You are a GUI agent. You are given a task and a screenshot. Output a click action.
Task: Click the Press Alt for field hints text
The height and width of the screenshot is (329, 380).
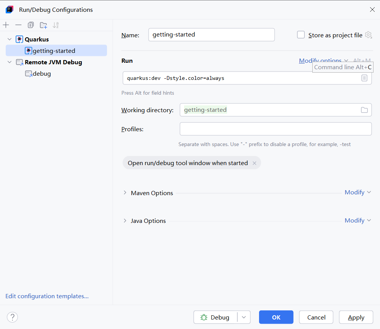[148, 93]
